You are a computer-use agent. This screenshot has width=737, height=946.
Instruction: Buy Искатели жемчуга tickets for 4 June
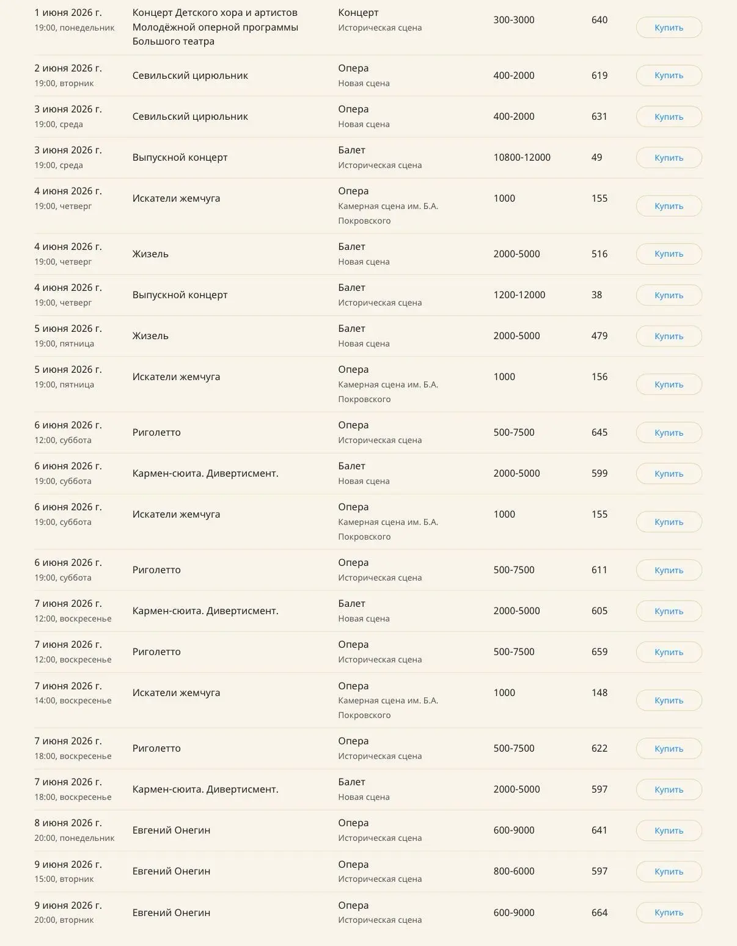point(669,206)
